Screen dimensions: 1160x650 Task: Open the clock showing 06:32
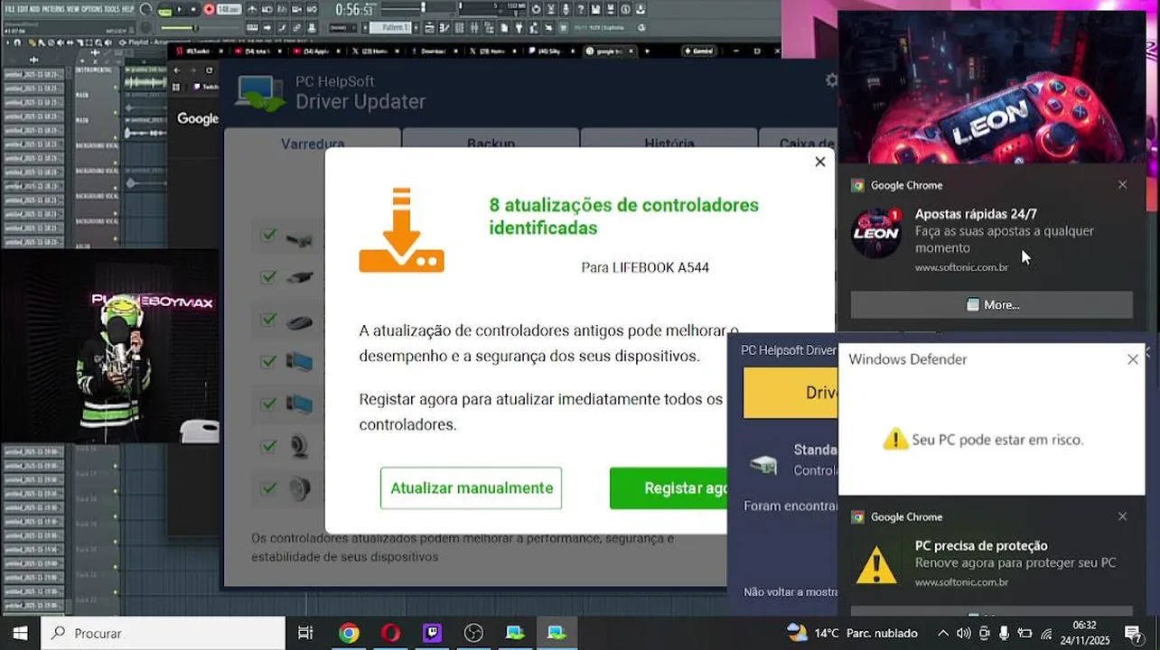pos(1084,633)
